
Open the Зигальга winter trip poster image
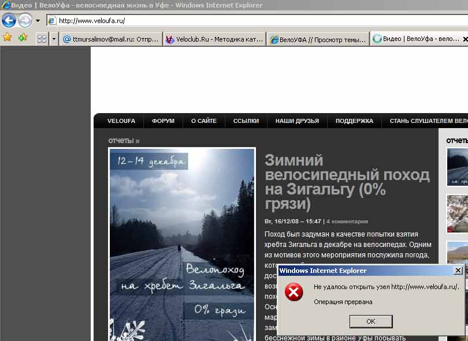pos(182,244)
